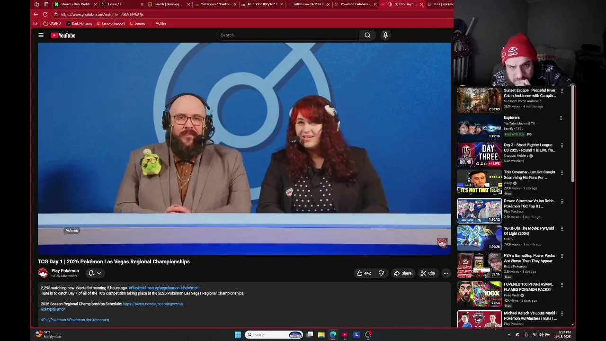Screen dimensions: 606x341
Task: Switch to the Pins | Pokémon tab
Action: point(440,4)
